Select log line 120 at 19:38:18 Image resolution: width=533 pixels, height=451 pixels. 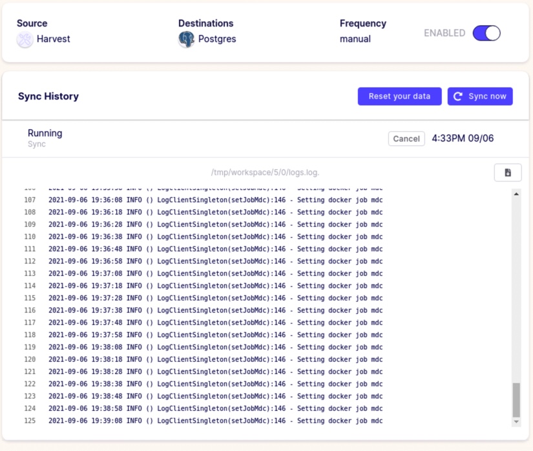point(204,359)
